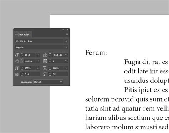Image resolution: width=169 pixels, height=133 pixels.
Task: Click the baseline shift stepper arrows
Action: 22,75
